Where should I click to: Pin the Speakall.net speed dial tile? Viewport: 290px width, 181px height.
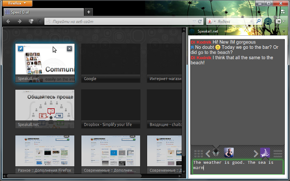click(20, 49)
